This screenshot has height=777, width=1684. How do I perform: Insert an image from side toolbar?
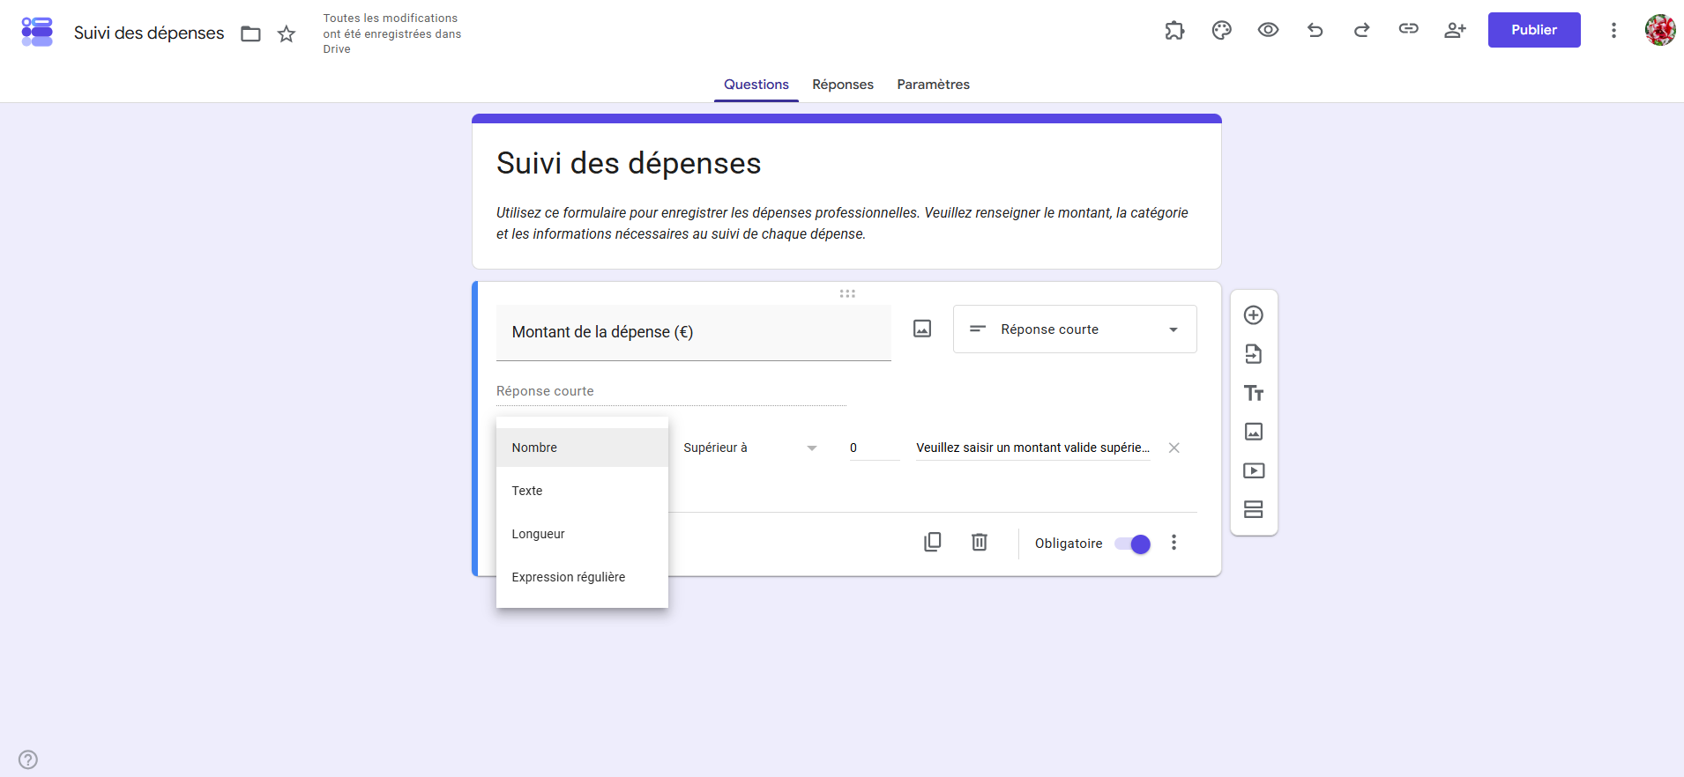(1254, 432)
